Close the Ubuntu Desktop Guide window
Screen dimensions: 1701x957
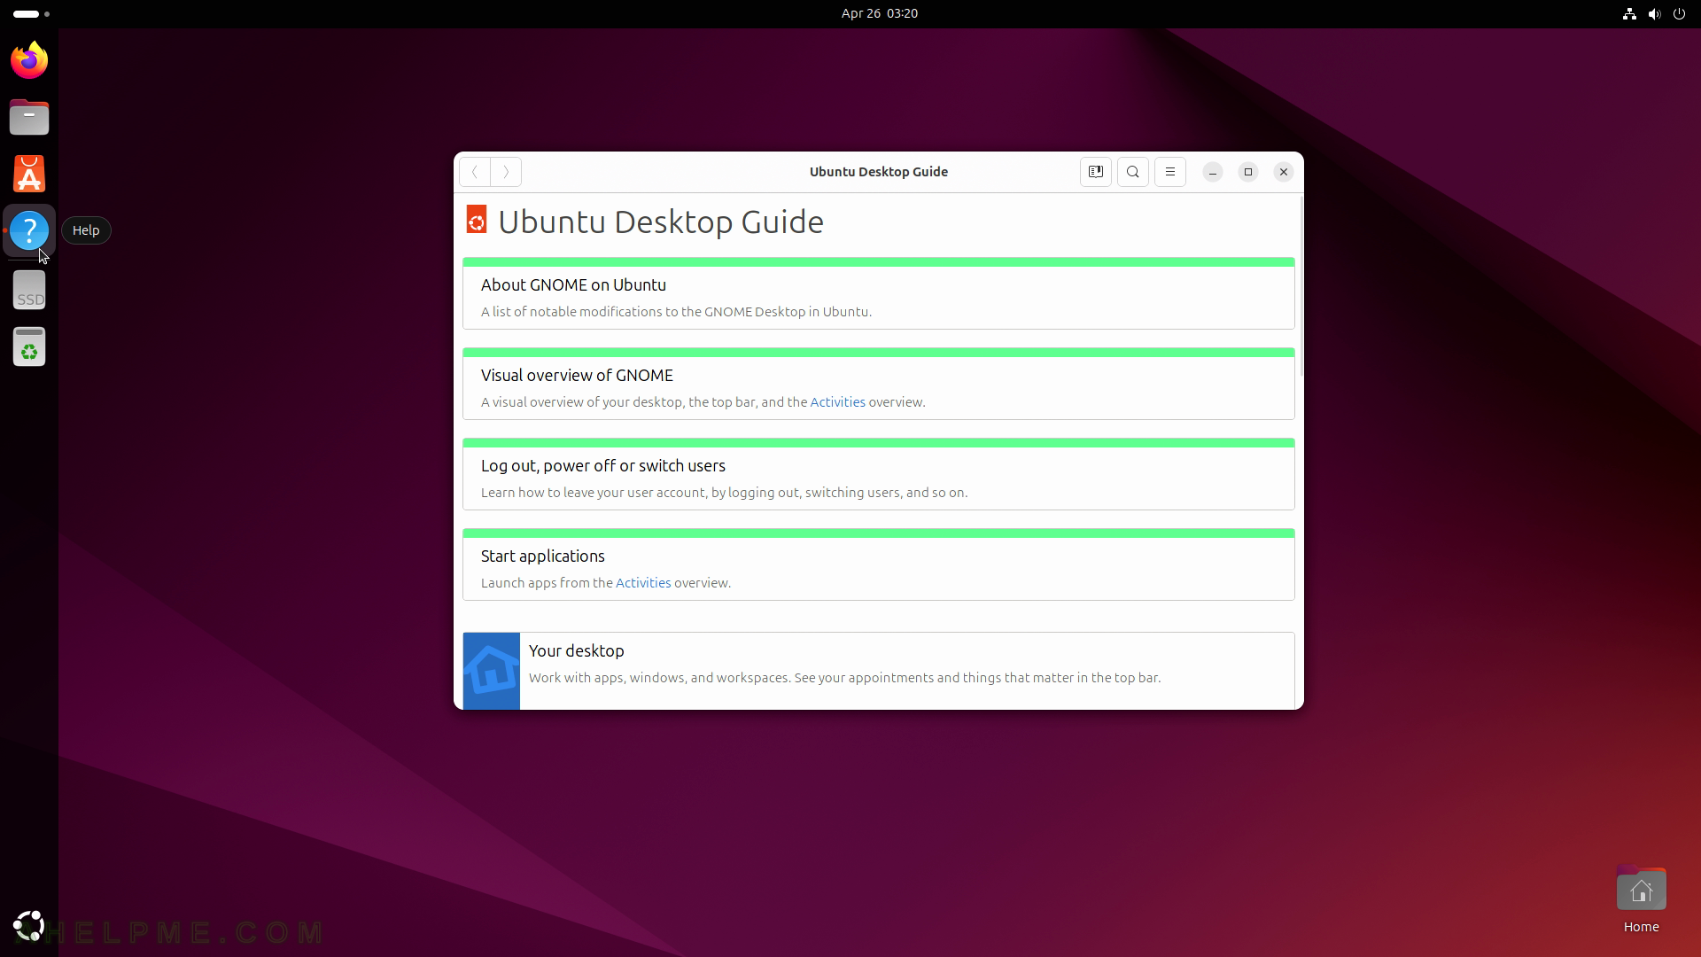pos(1284,172)
